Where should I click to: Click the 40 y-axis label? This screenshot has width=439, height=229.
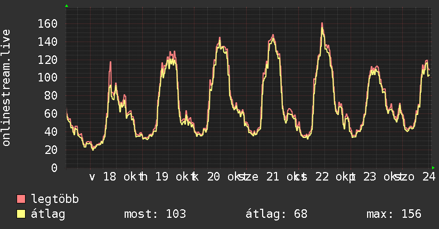click(51, 132)
